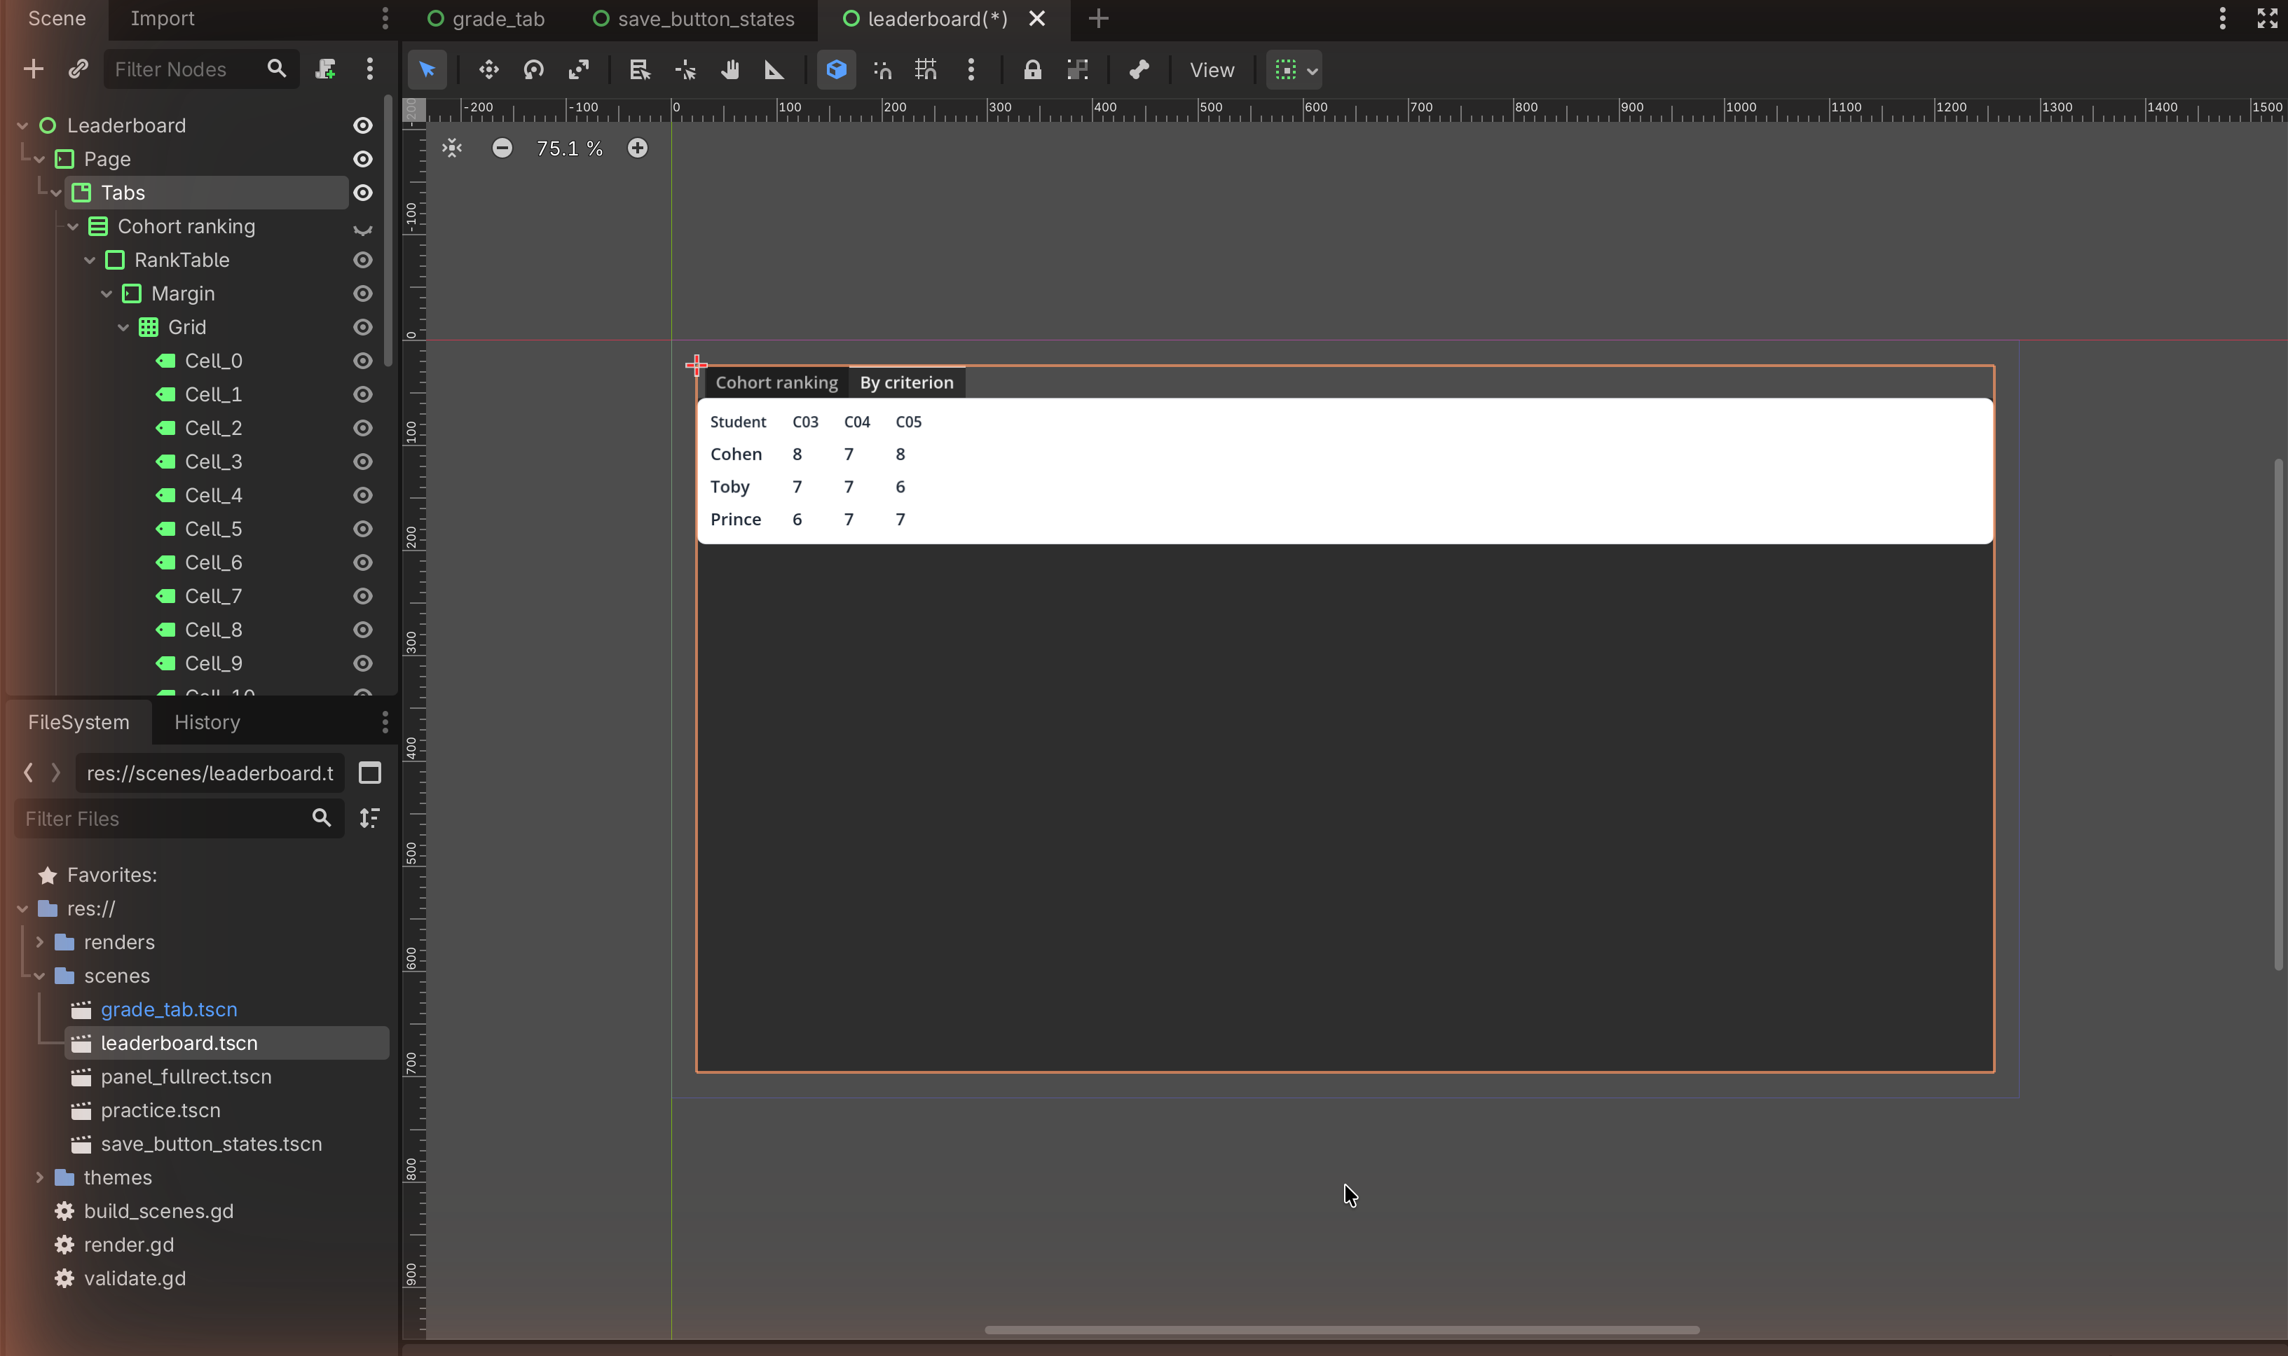Hide the Cell_5 node
The width and height of the screenshot is (2288, 1356).
coord(363,529)
